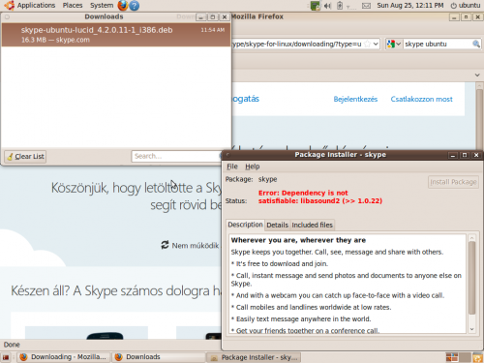The height and width of the screenshot is (363, 484).
Task: Minimize the Package Installer window
Action: tap(453, 155)
